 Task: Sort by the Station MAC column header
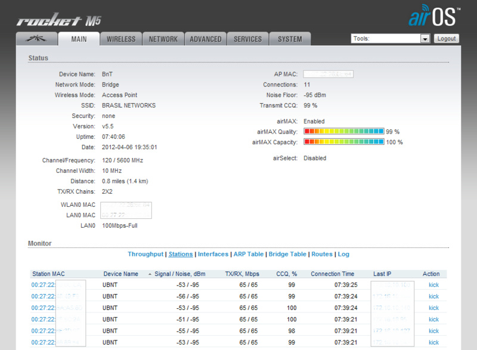point(49,274)
